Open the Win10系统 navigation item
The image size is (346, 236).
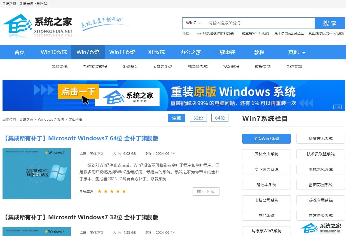pos(54,52)
